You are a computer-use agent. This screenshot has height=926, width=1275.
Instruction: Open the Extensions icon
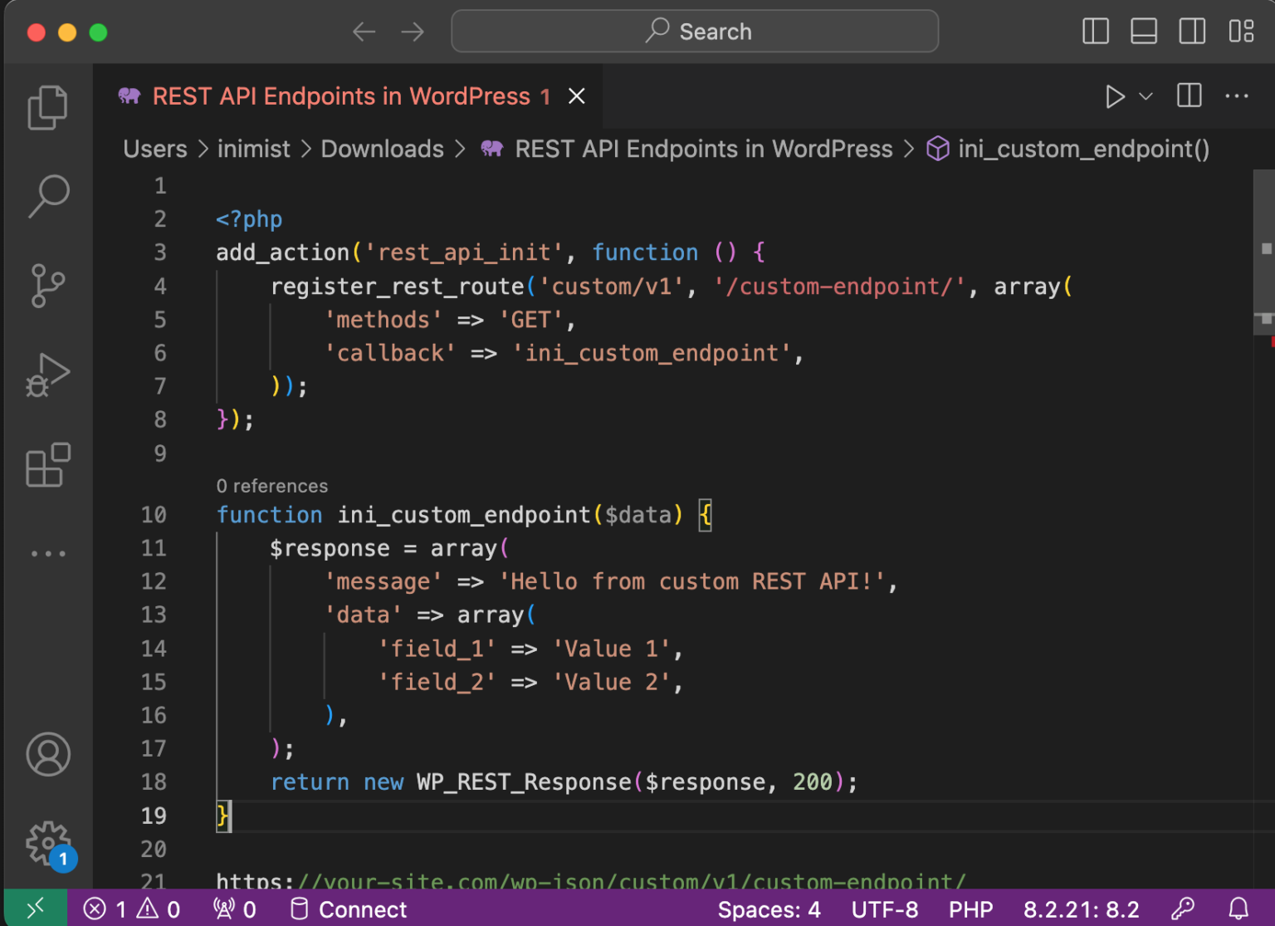pyautogui.click(x=47, y=466)
